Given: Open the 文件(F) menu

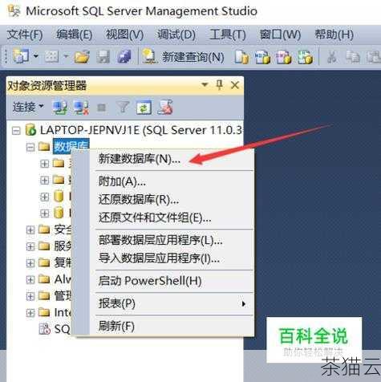Looking at the screenshot, I should [x=25, y=35].
